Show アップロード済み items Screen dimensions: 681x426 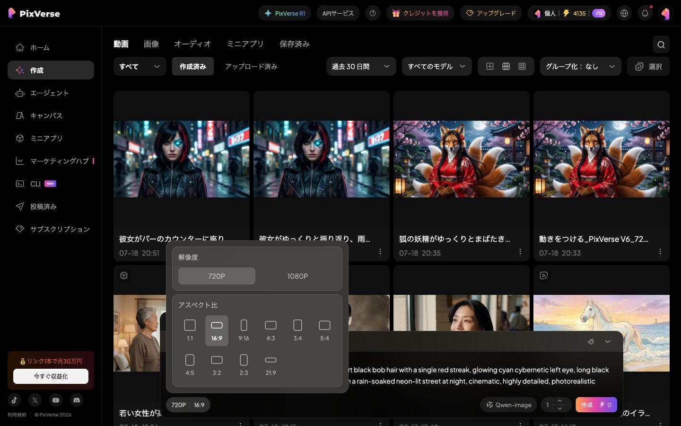pyautogui.click(x=251, y=66)
